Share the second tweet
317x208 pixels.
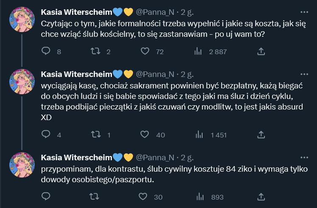click(261, 135)
